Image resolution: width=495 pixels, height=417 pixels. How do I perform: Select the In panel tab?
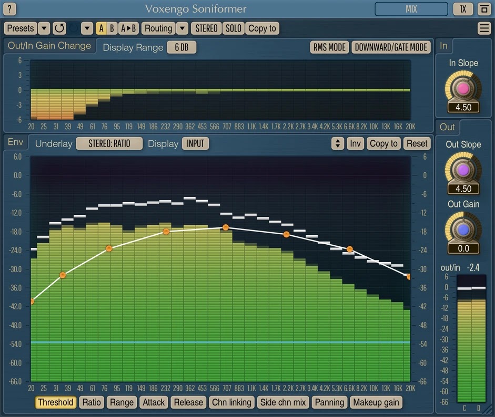[443, 46]
